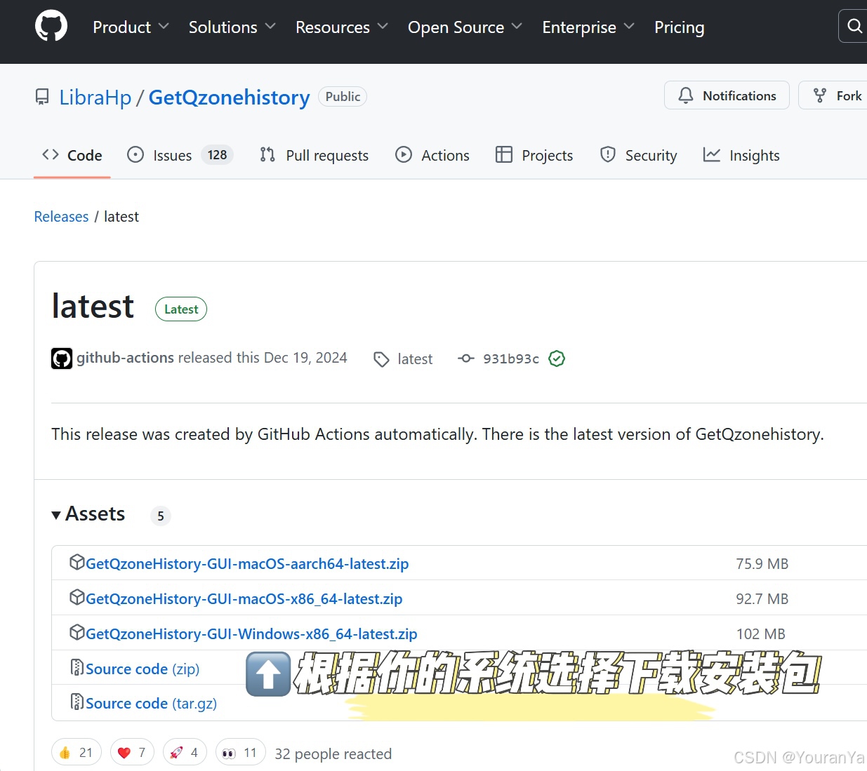Click the "32 people reacted" text
This screenshot has height=771, width=867.
tap(333, 753)
